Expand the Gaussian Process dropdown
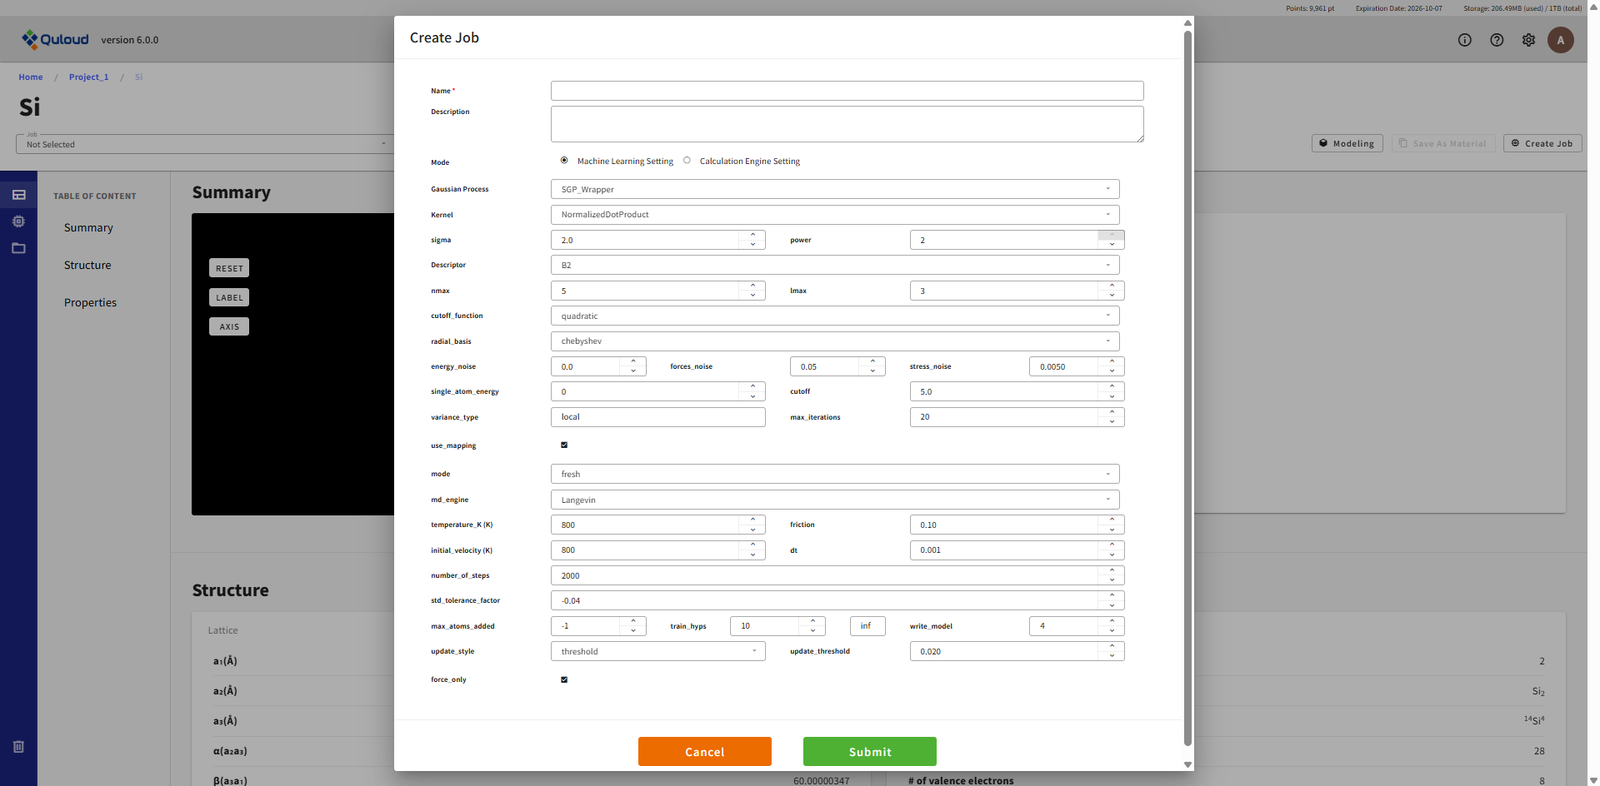Viewport: 1600px width, 786px height. pos(834,189)
